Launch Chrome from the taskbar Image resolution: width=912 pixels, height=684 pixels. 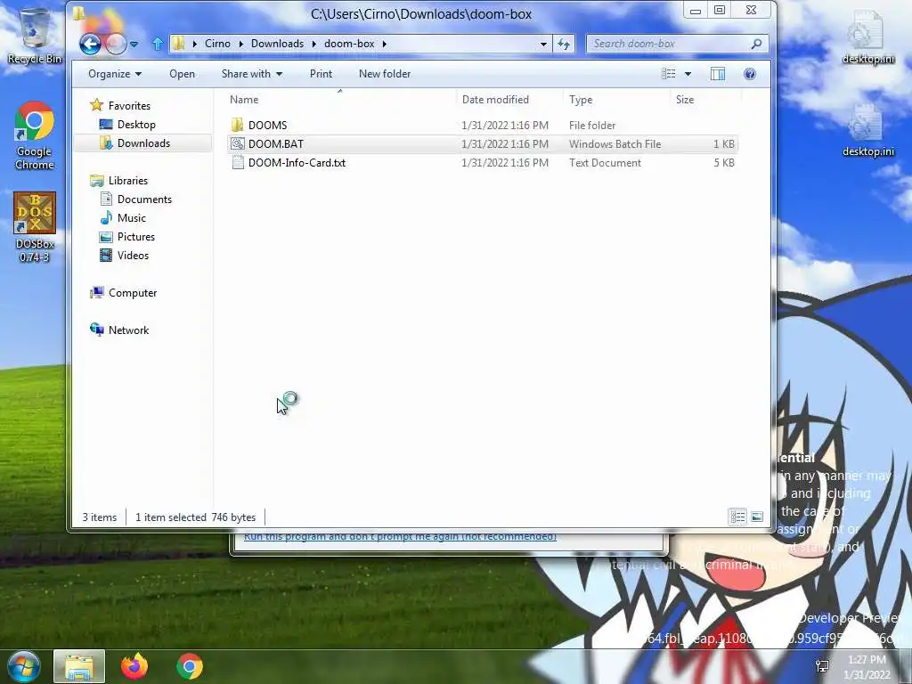[x=190, y=666]
